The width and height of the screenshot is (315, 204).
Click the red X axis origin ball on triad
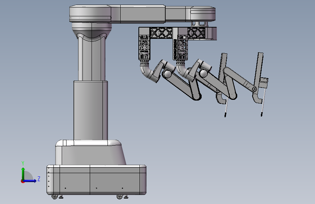(23, 181)
